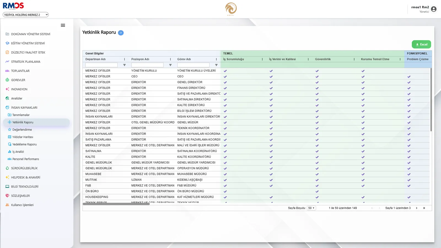The height and width of the screenshot is (248, 441).
Task: Click the filter icon under Departman Adı
Action: [124, 65]
